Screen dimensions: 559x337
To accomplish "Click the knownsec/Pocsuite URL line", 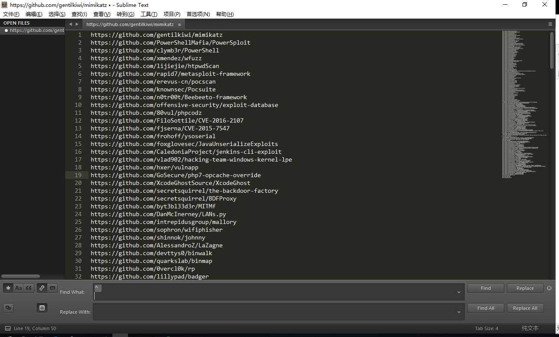I will (x=153, y=89).
